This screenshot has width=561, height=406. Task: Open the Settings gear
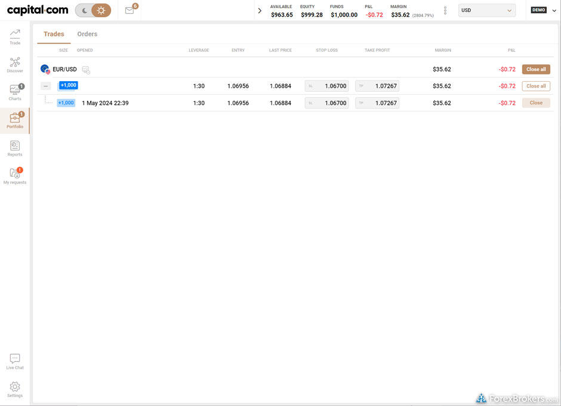(15, 389)
